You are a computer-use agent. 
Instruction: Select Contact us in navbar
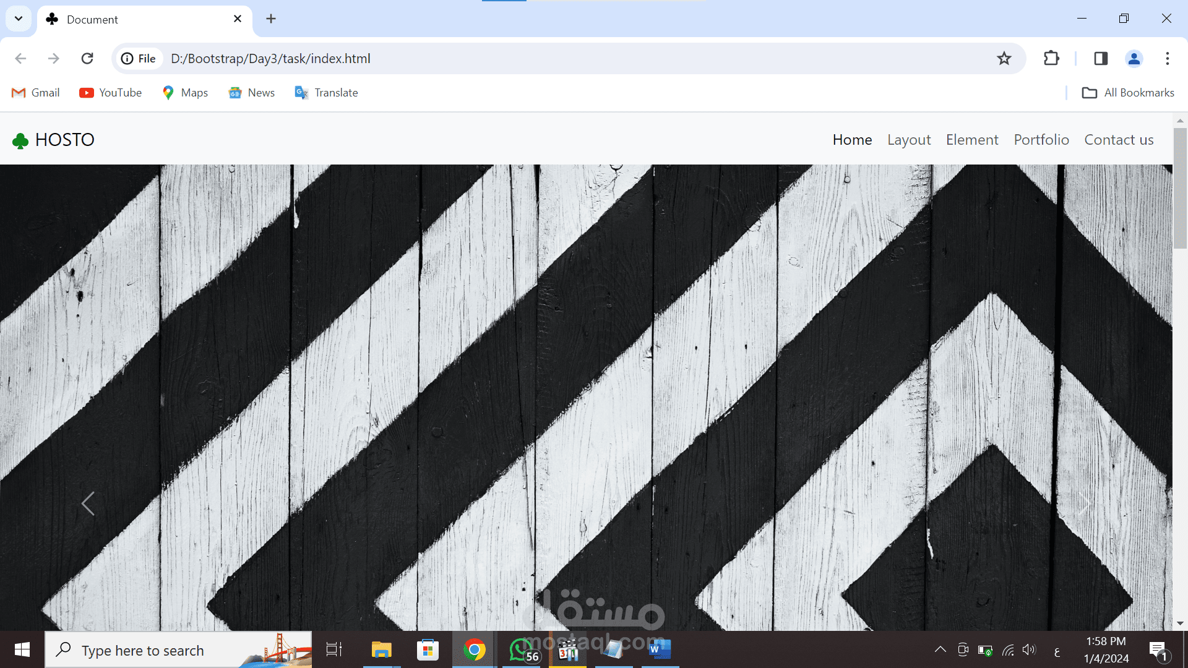[1118, 140]
